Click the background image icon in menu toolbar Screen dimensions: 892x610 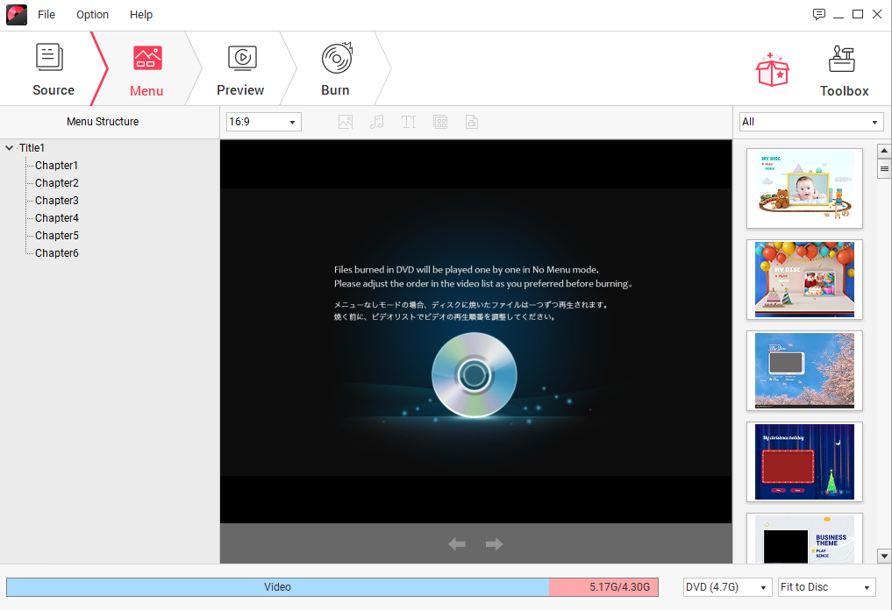click(x=346, y=123)
